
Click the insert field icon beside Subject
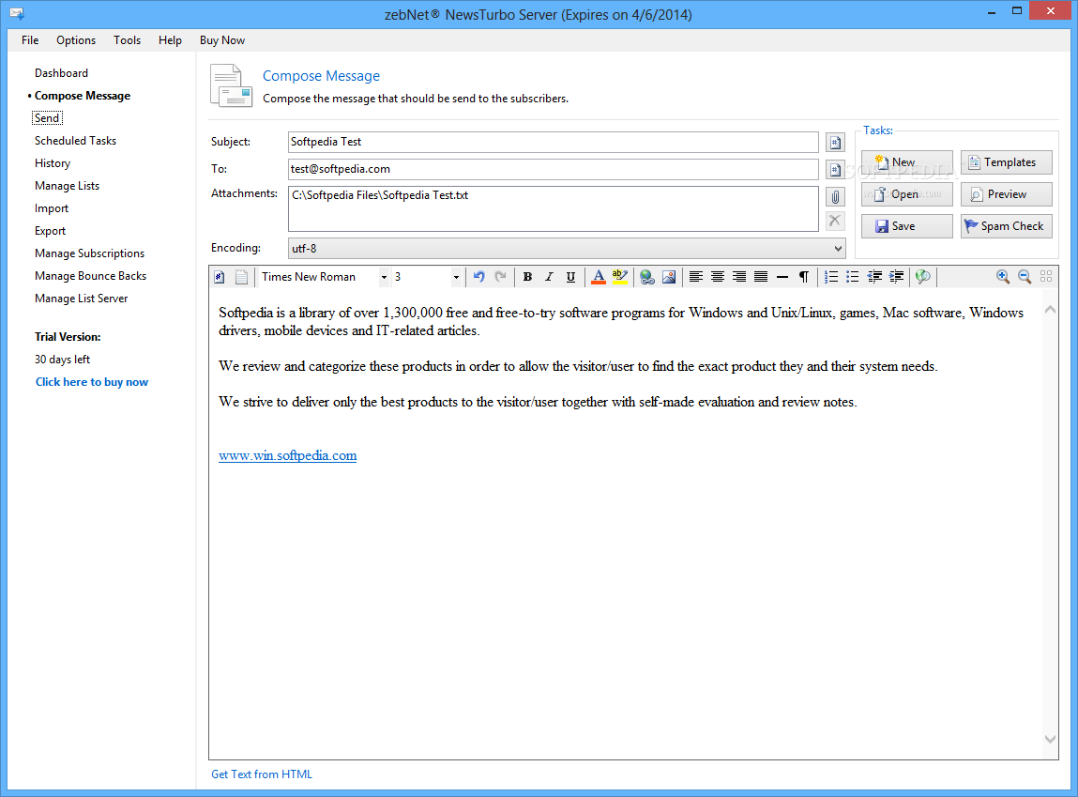coord(835,143)
